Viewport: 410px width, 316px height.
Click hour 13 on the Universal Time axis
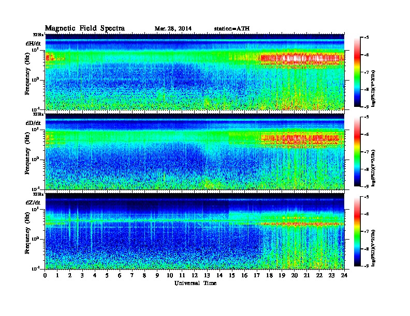click(x=207, y=275)
